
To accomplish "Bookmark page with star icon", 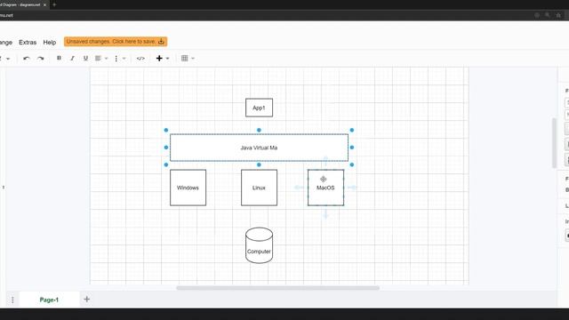I will point(558,15).
